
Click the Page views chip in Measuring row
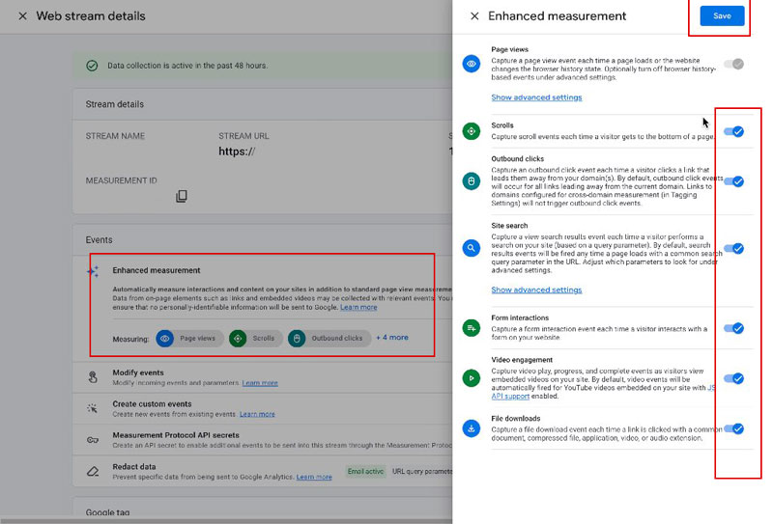189,339
